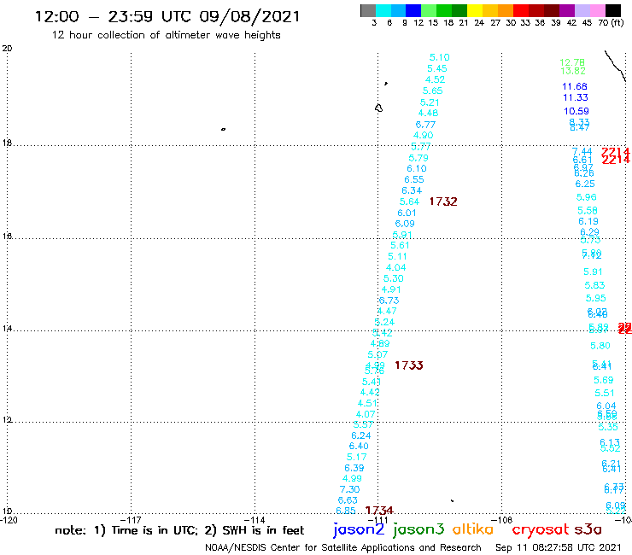Select the purple swatch in the color scale
This screenshot has width=632, height=555.
(x=567, y=10)
